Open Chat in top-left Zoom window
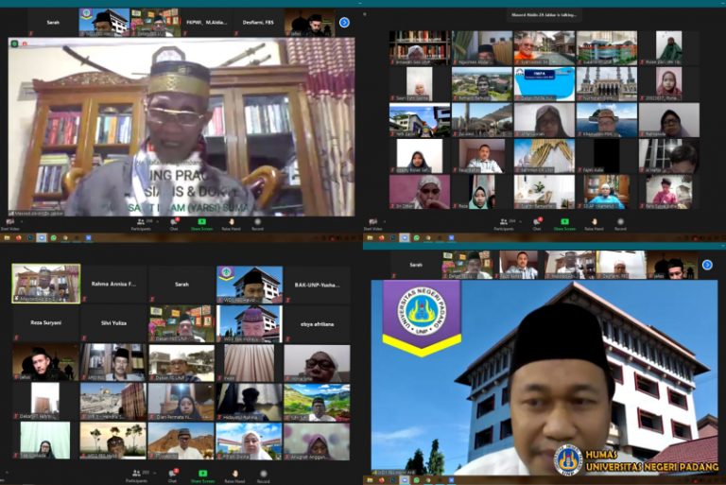Image resolution: width=726 pixels, height=485 pixels. coord(174,224)
